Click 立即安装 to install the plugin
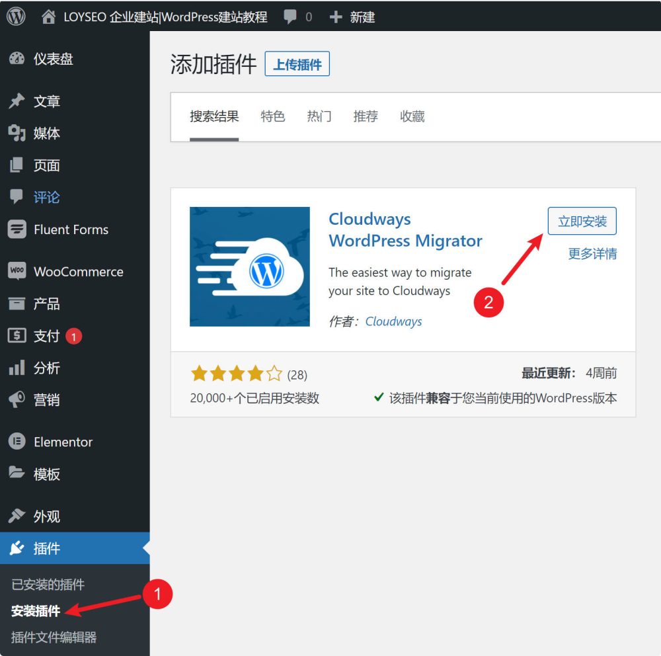This screenshot has height=656, width=661. pyautogui.click(x=582, y=221)
